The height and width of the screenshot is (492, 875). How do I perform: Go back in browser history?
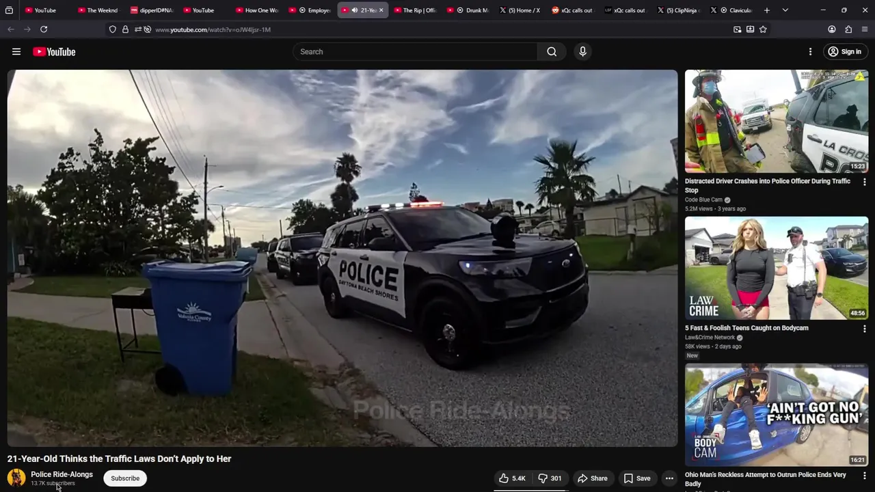(11, 29)
